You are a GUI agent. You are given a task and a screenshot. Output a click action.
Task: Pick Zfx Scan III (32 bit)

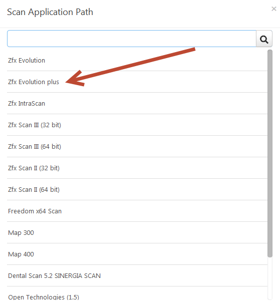click(x=137, y=125)
